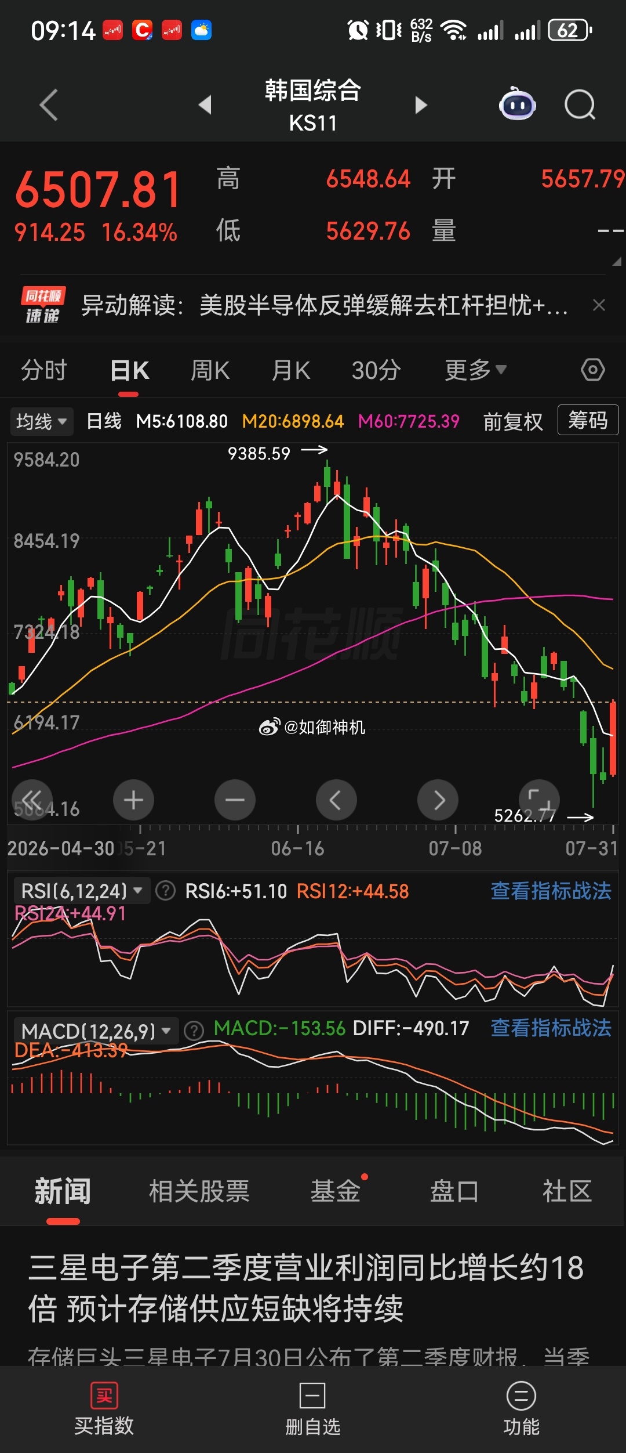626x1453 pixels.
Task: Open the robot AI assistant icon
Action: pos(518,104)
